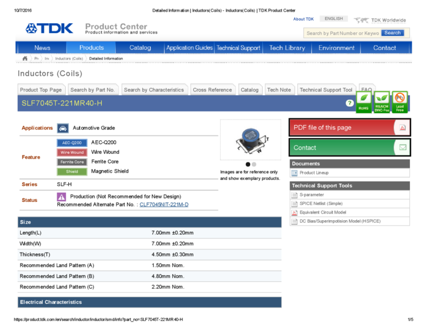427x330 pixels.
Task: Click the Lead Free badge
Action: (400, 102)
